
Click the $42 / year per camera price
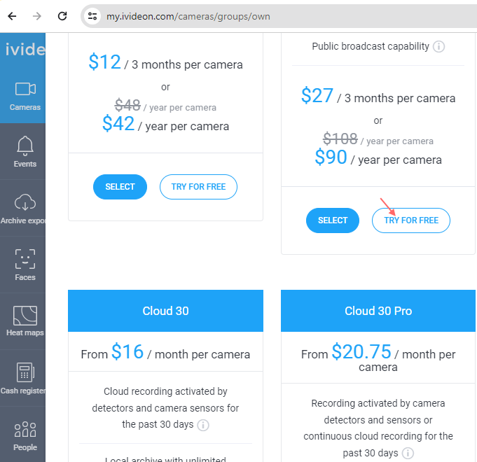165,124
